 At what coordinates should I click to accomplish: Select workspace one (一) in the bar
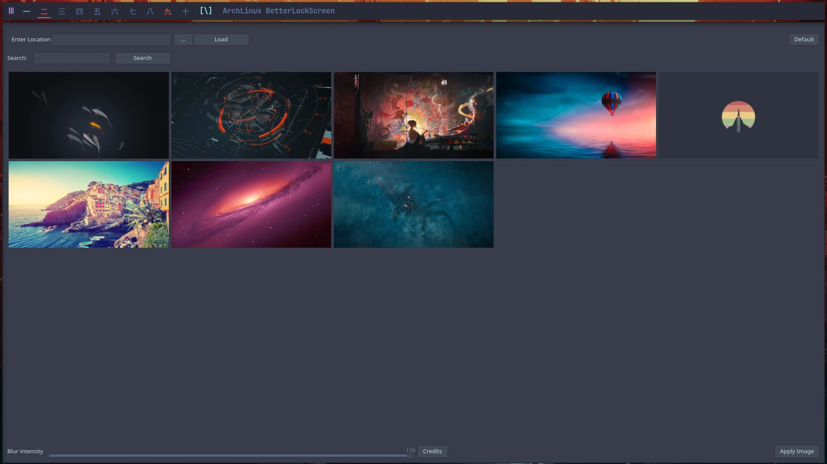27,11
